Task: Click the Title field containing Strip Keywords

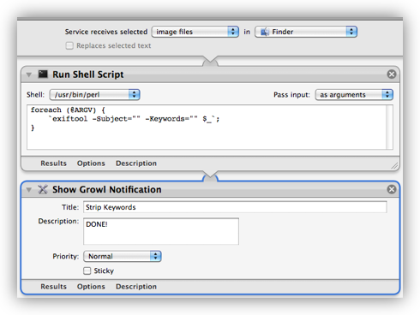Action: pyautogui.click(x=235, y=207)
